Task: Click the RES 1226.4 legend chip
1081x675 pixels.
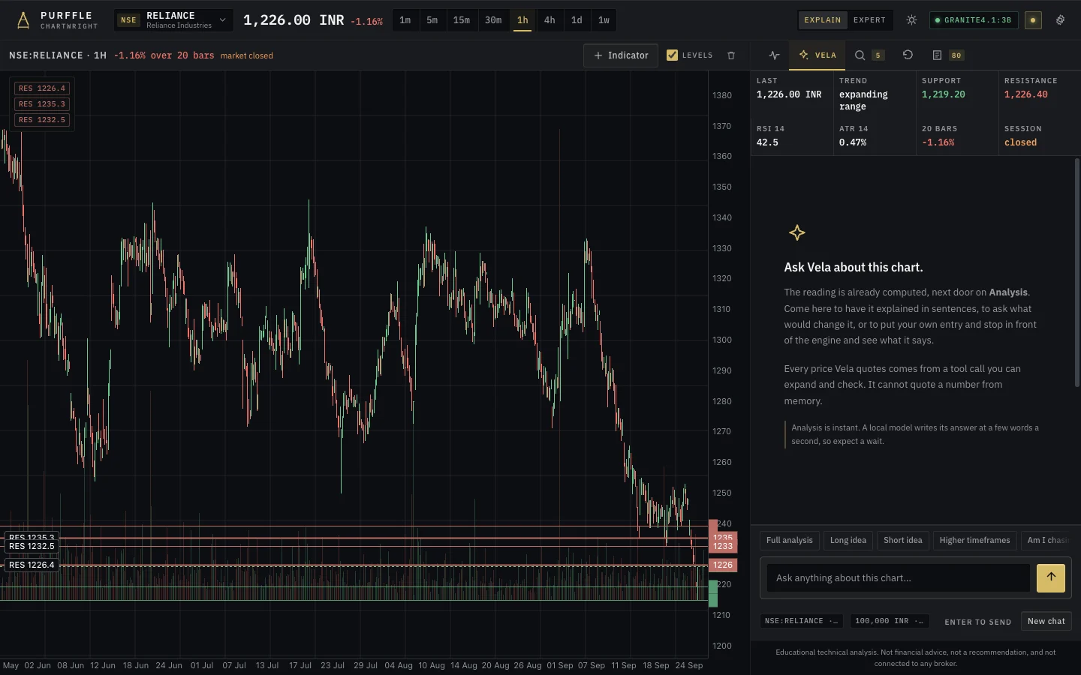Action: 42,88
